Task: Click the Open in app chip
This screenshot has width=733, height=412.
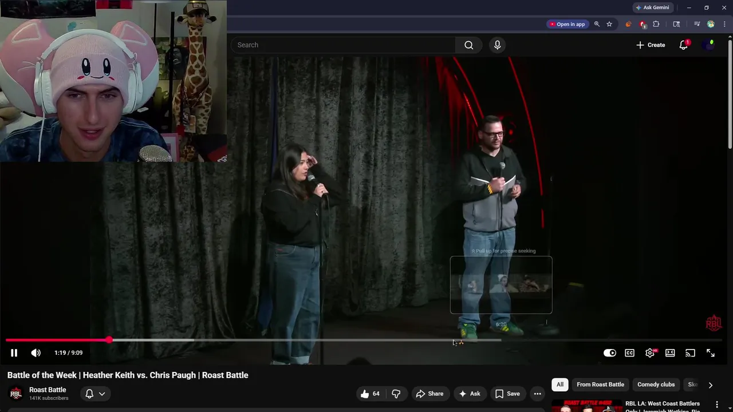Action: (x=567, y=24)
